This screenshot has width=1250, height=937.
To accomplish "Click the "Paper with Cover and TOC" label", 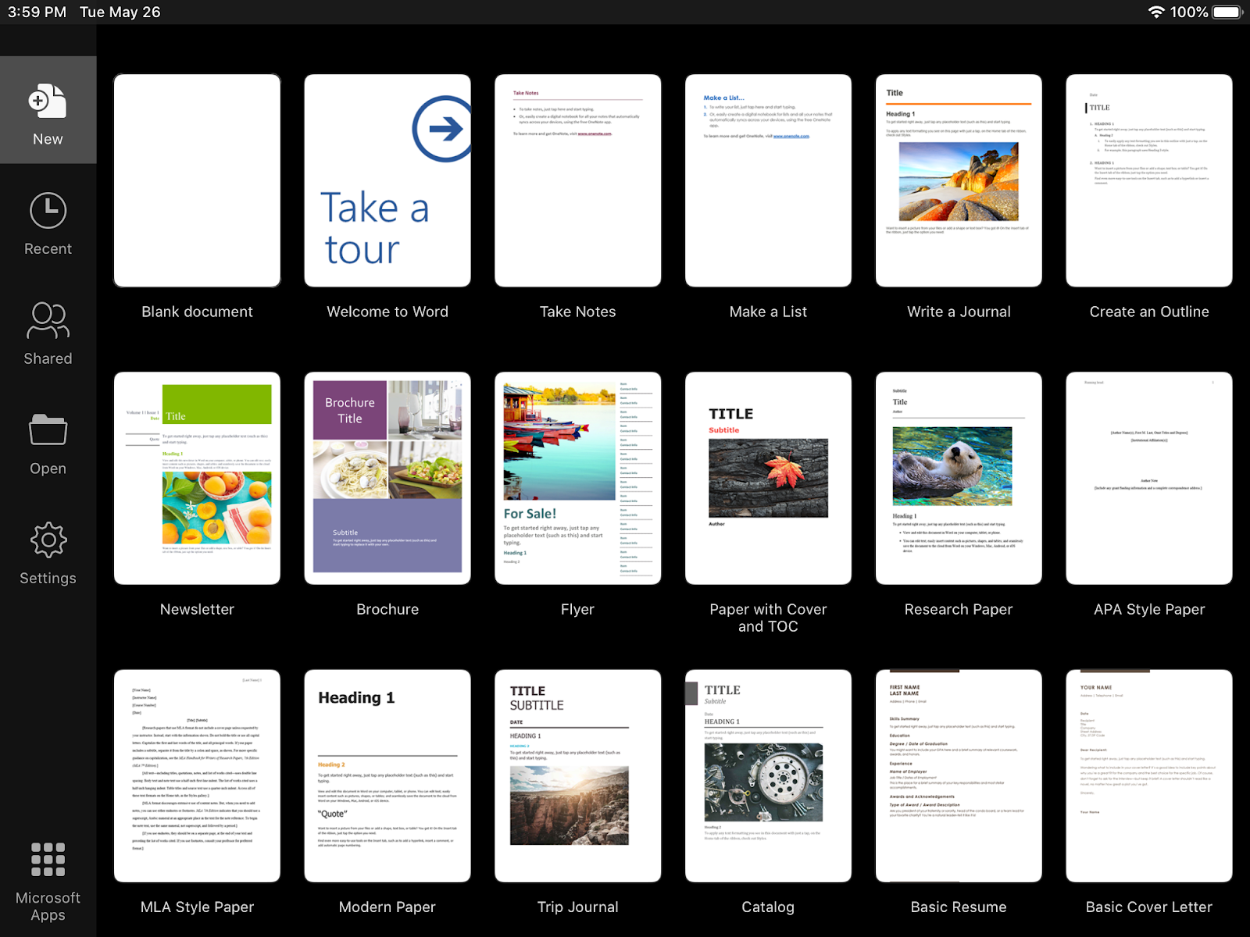I will tap(768, 618).
